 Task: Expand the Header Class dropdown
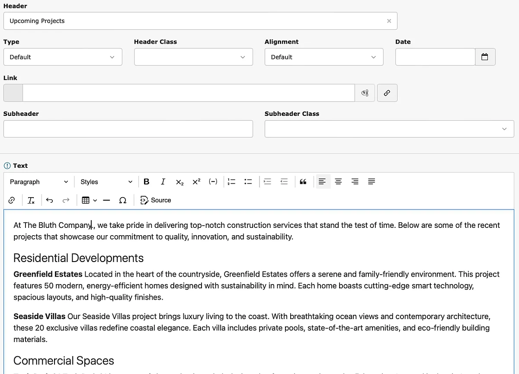tap(193, 57)
